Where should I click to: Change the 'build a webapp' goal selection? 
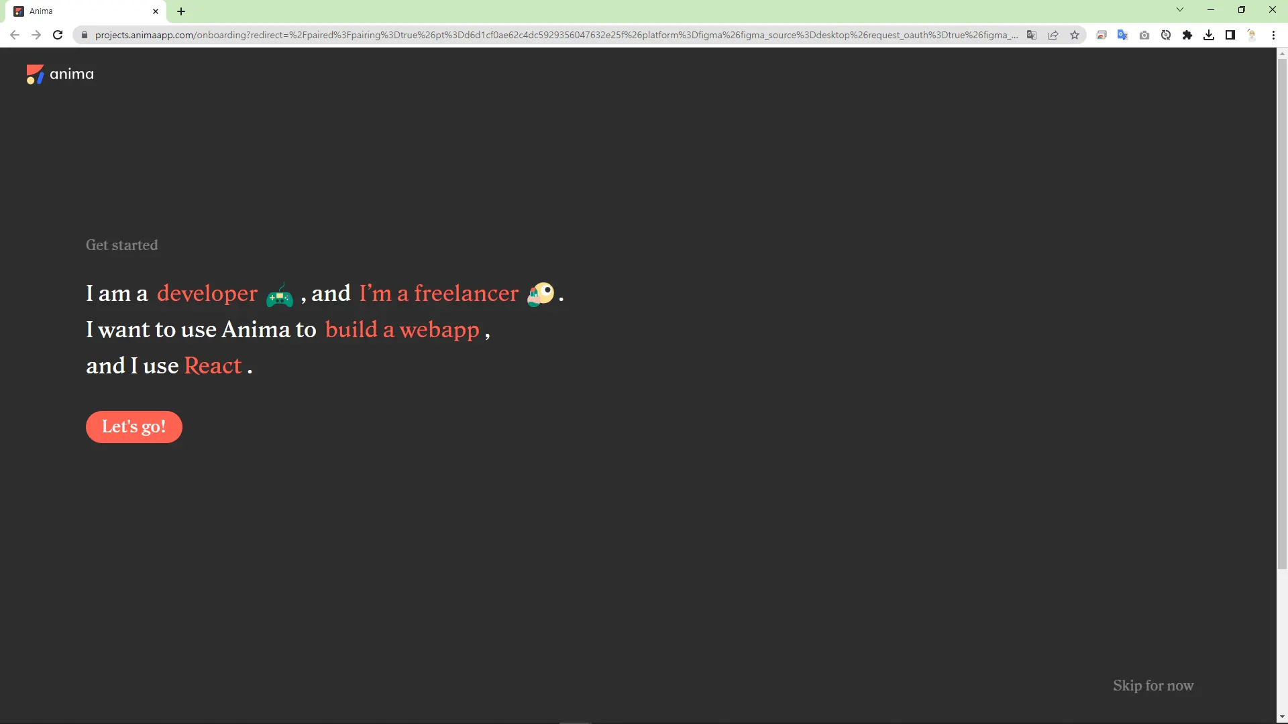pos(402,330)
